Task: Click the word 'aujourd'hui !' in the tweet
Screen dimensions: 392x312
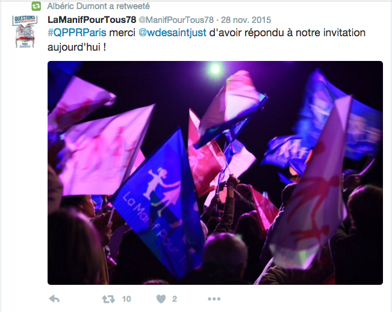Action: (76, 47)
